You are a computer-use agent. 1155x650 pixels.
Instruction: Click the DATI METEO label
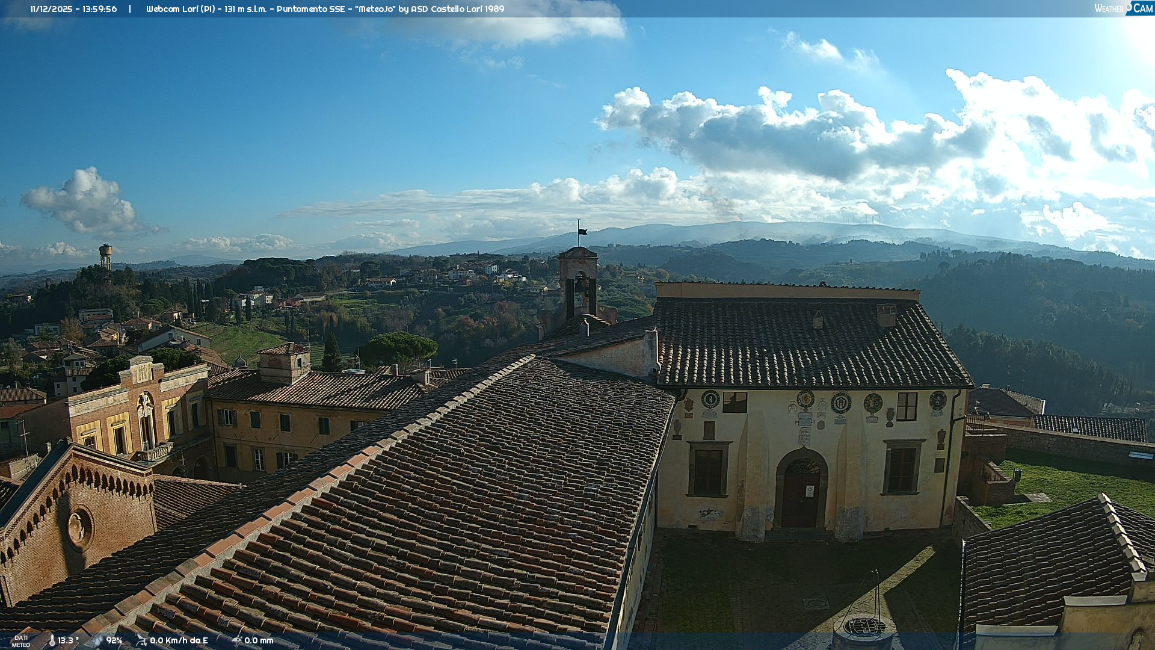pos(21,641)
